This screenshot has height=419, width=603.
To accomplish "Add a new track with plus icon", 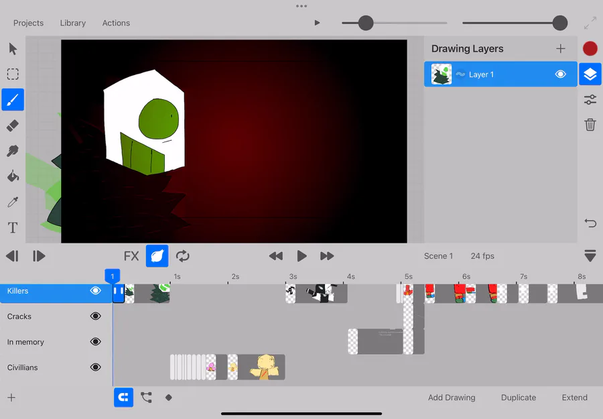I will (11, 398).
